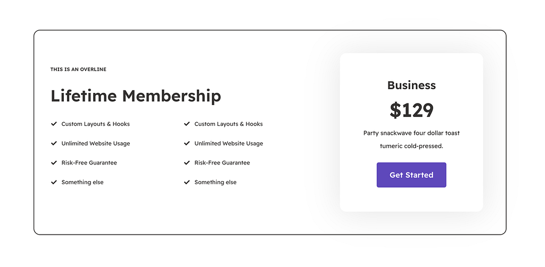Click left column Unlimited Website Usage text
Screen dimensions: 545x267
tap(96, 143)
